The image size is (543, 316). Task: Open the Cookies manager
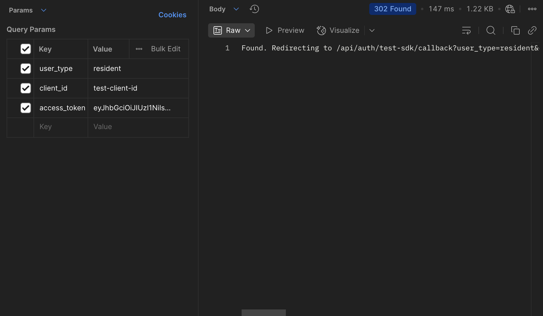tap(172, 15)
